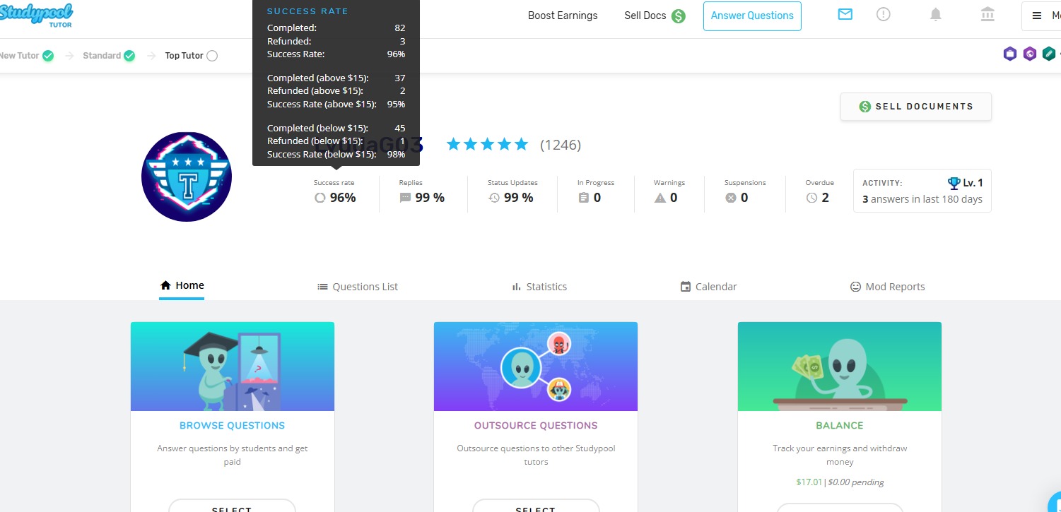Click the green pencil badge icon
Screen dimensions: 1061x512
click(x=1049, y=54)
